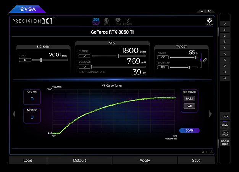239x172 pixels.
Task: Close the Precision X1 window
Action: click(x=210, y=11)
